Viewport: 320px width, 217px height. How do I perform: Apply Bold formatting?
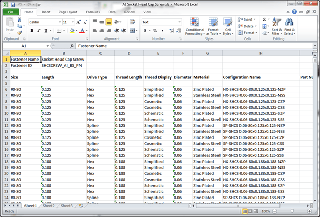(32, 31)
